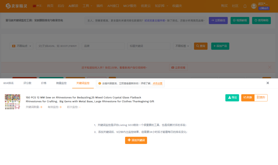
Task: Click the 关键词数量 count label
Action: 34,107
